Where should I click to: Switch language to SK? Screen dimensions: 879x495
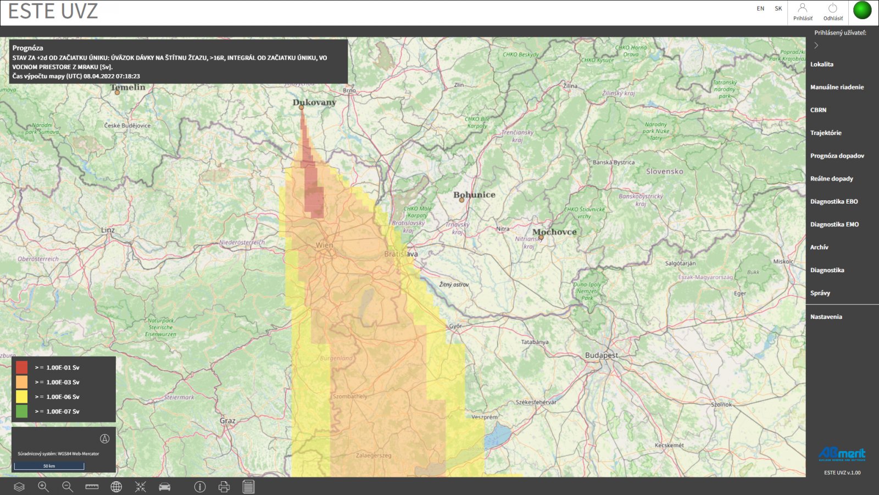pos(778,9)
